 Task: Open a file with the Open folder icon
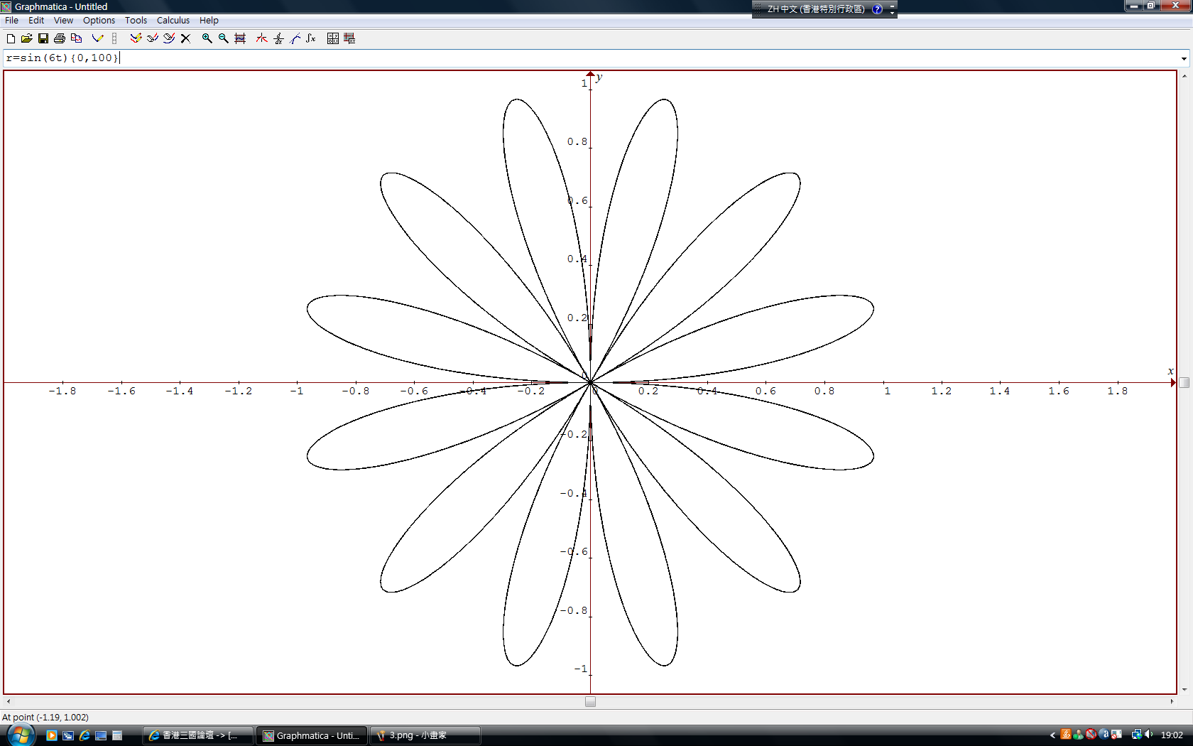click(27, 38)
